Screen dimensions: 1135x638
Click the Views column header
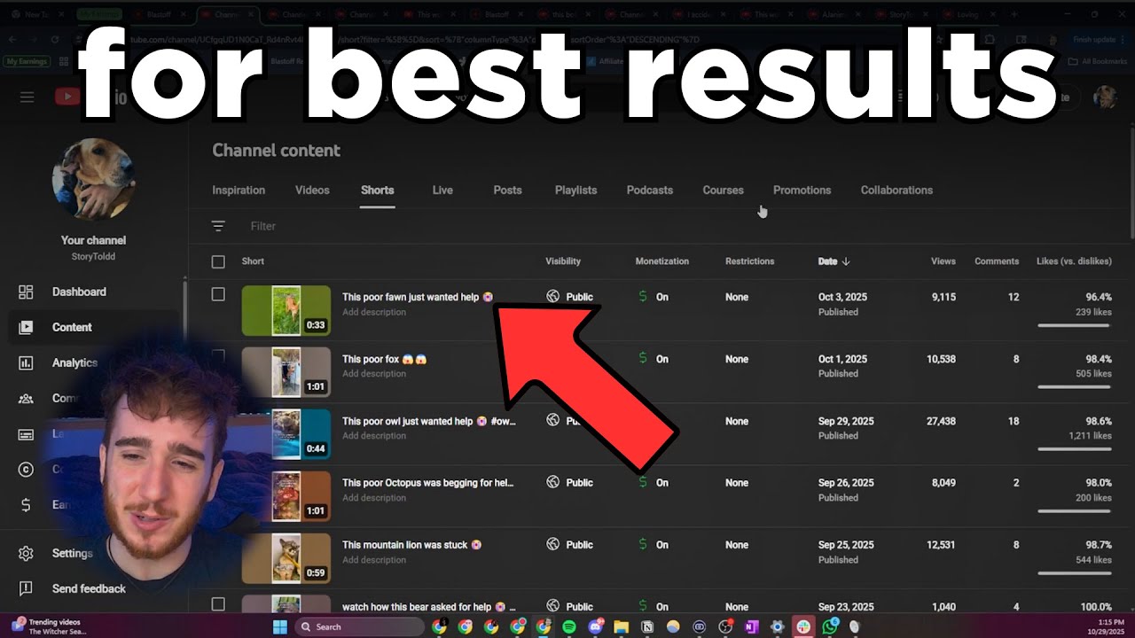point(943,261)
